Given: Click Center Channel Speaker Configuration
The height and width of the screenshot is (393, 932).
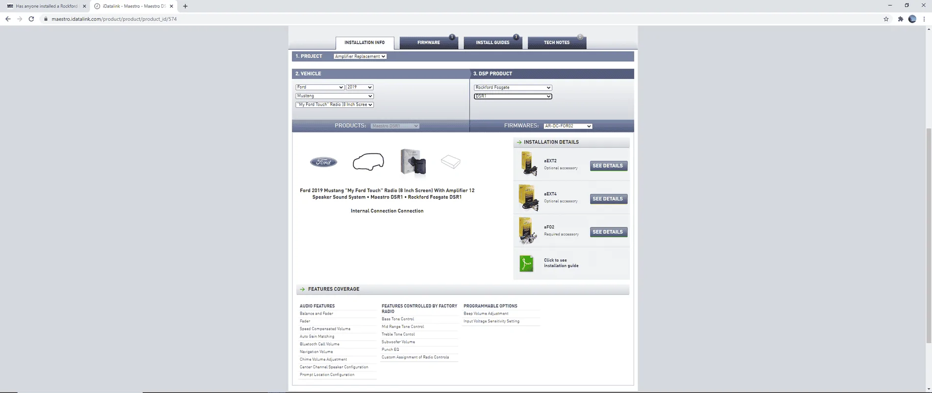Looking at the screenshot, I should (x=334, y=367).
